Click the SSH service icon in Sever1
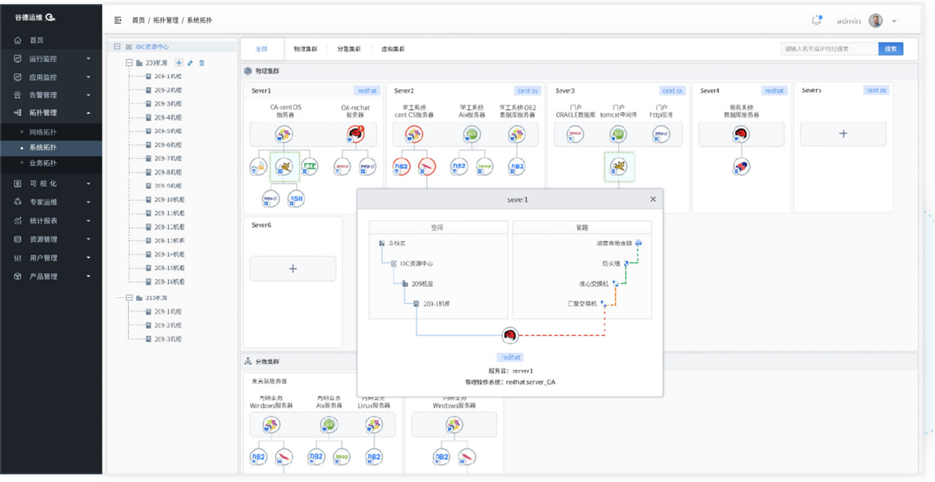Image resolution: width=935 pixels, height=482 pixels. pyautogui.click(x=296, y=198)
